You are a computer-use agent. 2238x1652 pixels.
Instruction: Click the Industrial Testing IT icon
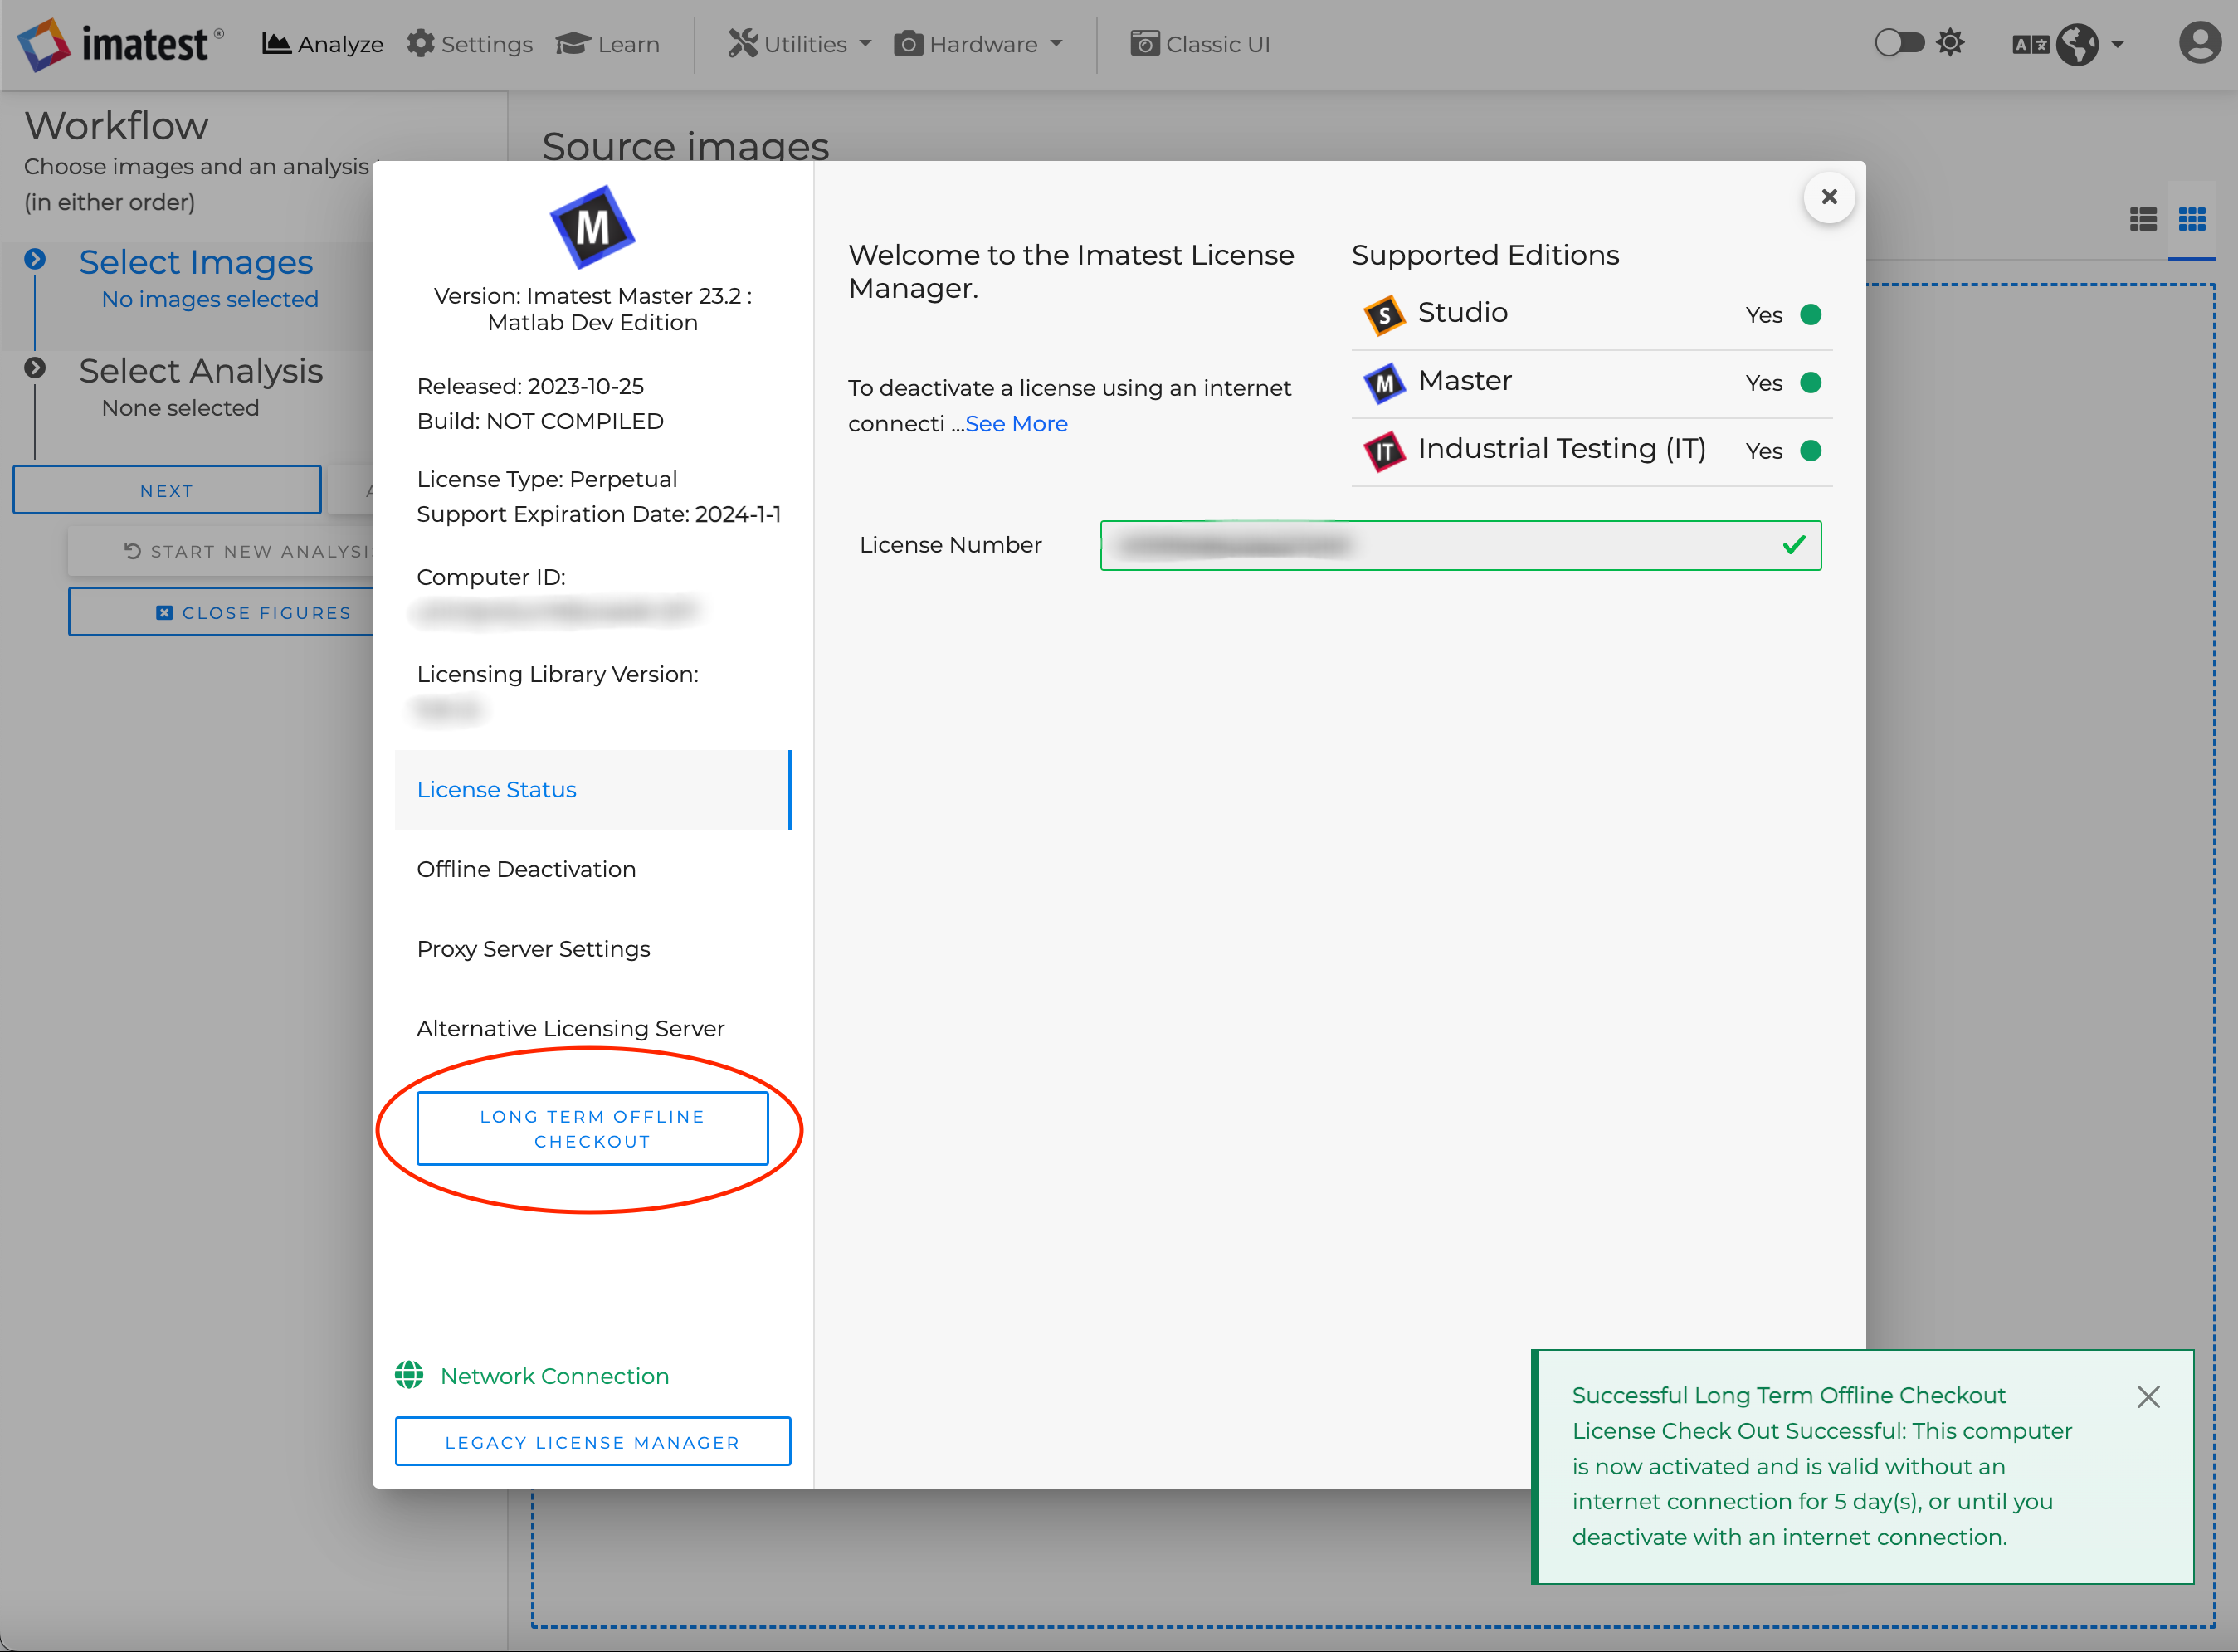[1385, 451]
